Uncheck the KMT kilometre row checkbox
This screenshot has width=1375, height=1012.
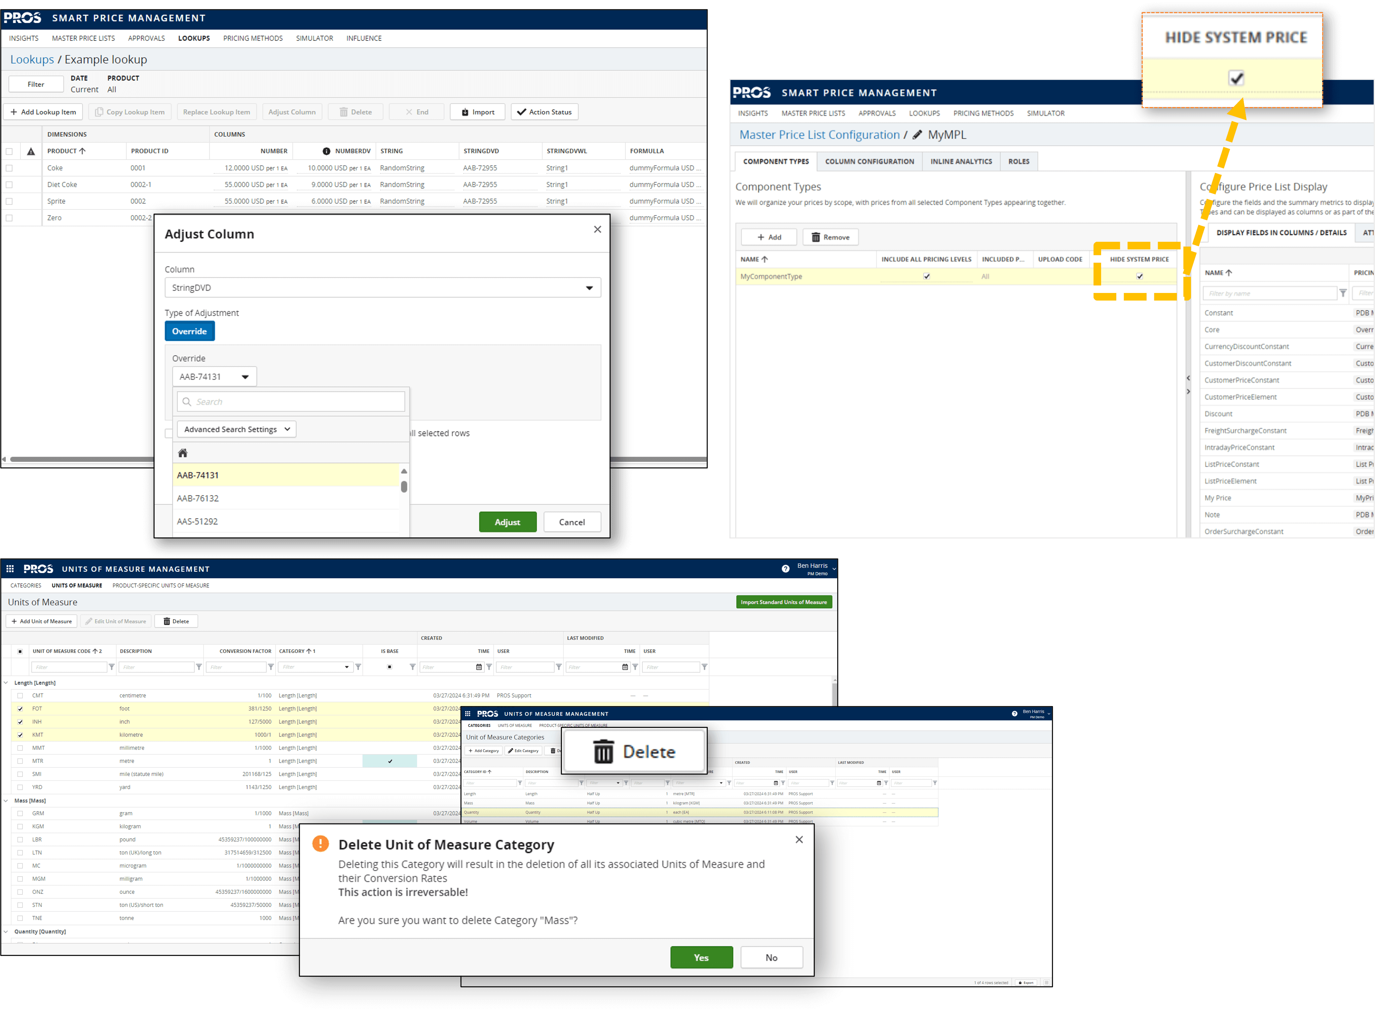(x=20, y=735)
